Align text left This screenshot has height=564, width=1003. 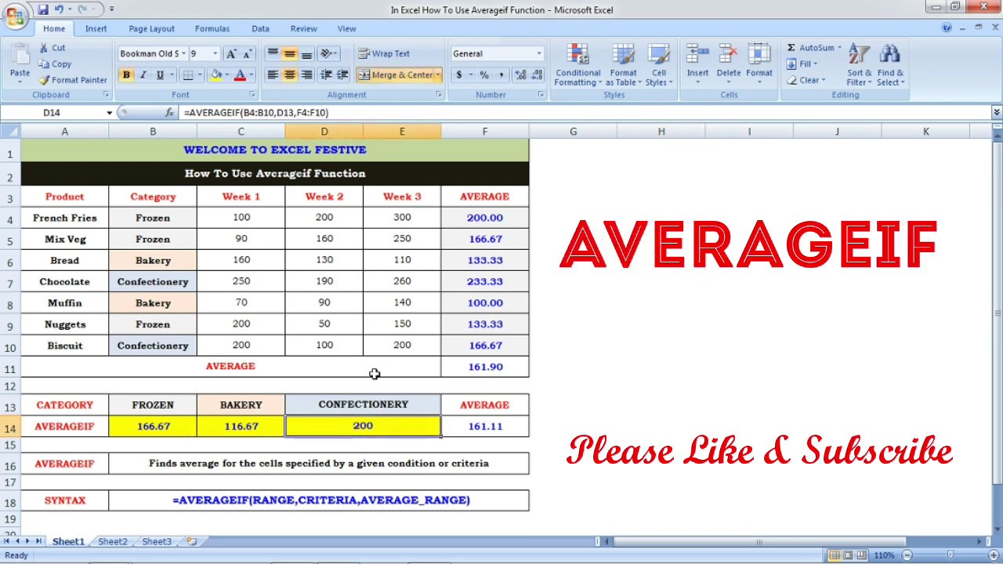tap(273, 75)
